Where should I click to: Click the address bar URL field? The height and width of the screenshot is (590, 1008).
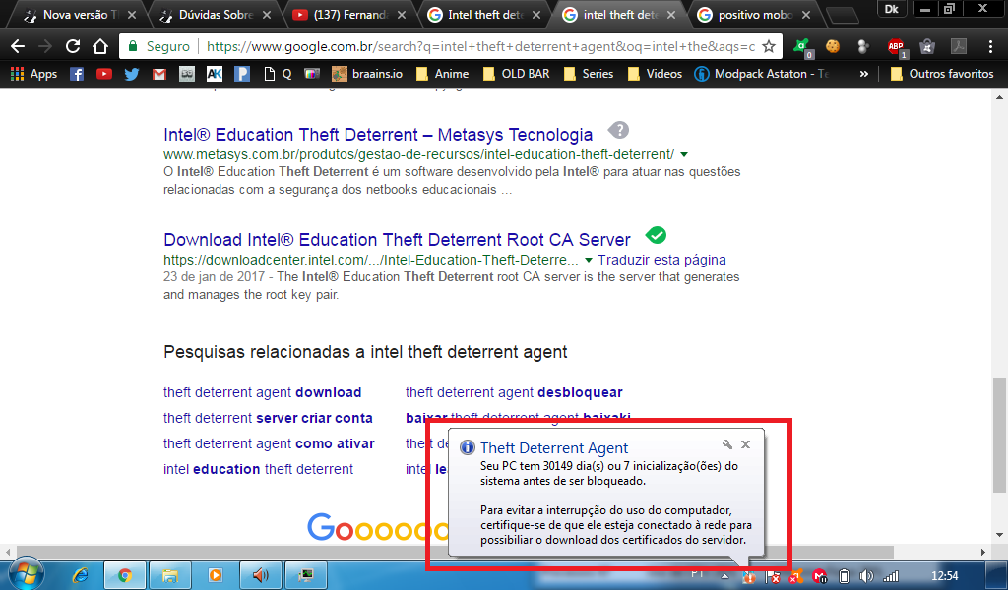(480, 46)
